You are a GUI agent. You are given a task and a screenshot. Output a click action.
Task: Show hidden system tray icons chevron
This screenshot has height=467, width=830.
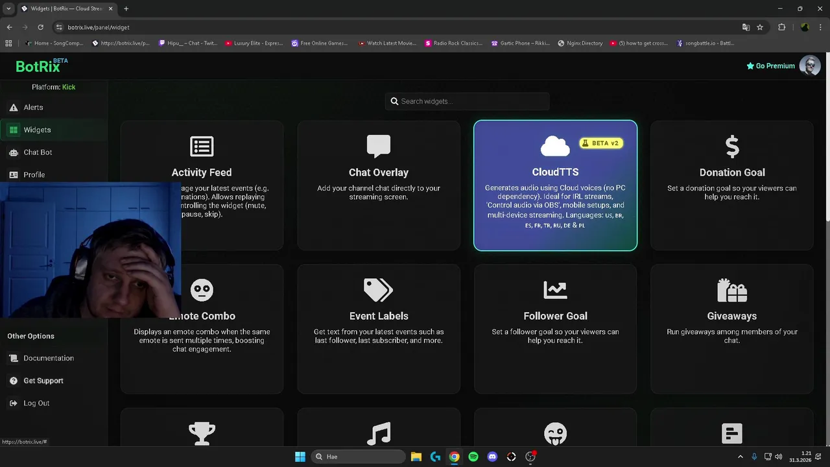coord(741,457)
